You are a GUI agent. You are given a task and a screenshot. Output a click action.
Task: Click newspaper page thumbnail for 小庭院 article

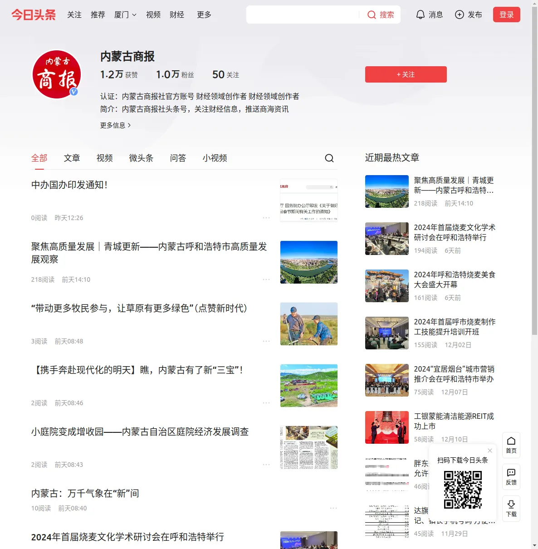point(309,447)
